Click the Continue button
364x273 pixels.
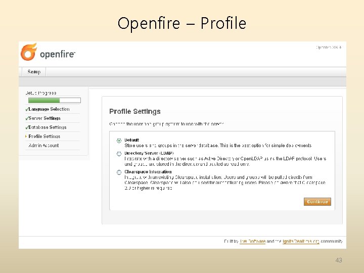coord(317,202)
